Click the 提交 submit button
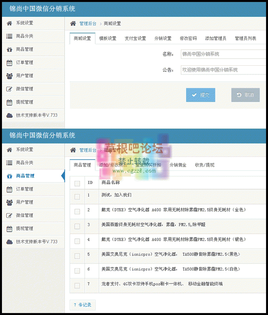The height and width of the screenshot is (315, 268). (201, 95)
